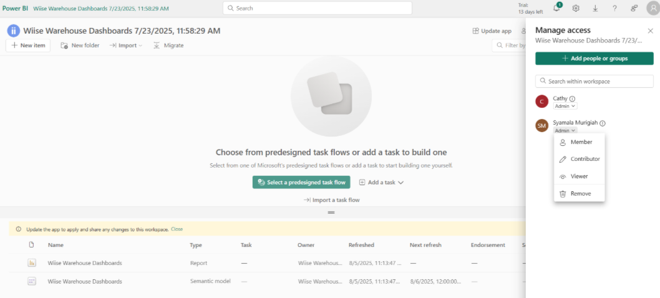Expand Cathy's Admin role dropdown
660x298 pixels.
tap(565, 106)
